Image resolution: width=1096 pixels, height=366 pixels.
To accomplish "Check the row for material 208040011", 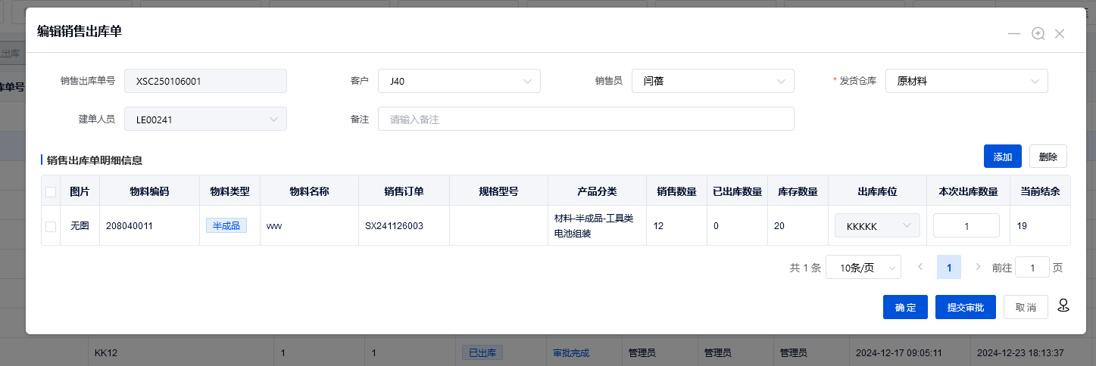I will [x=51, y=226].
